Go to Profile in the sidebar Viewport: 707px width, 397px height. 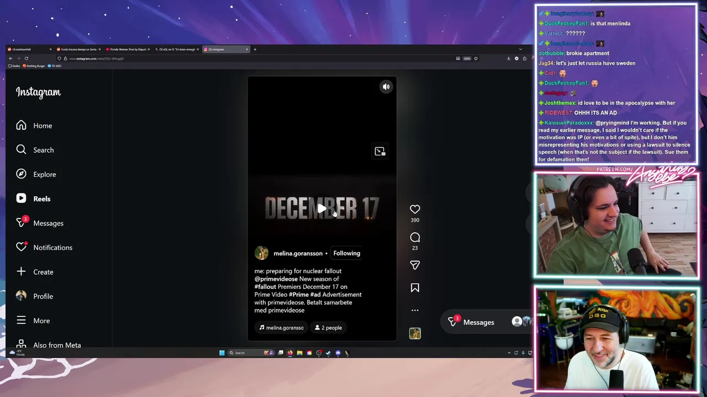tap(34, 296)
